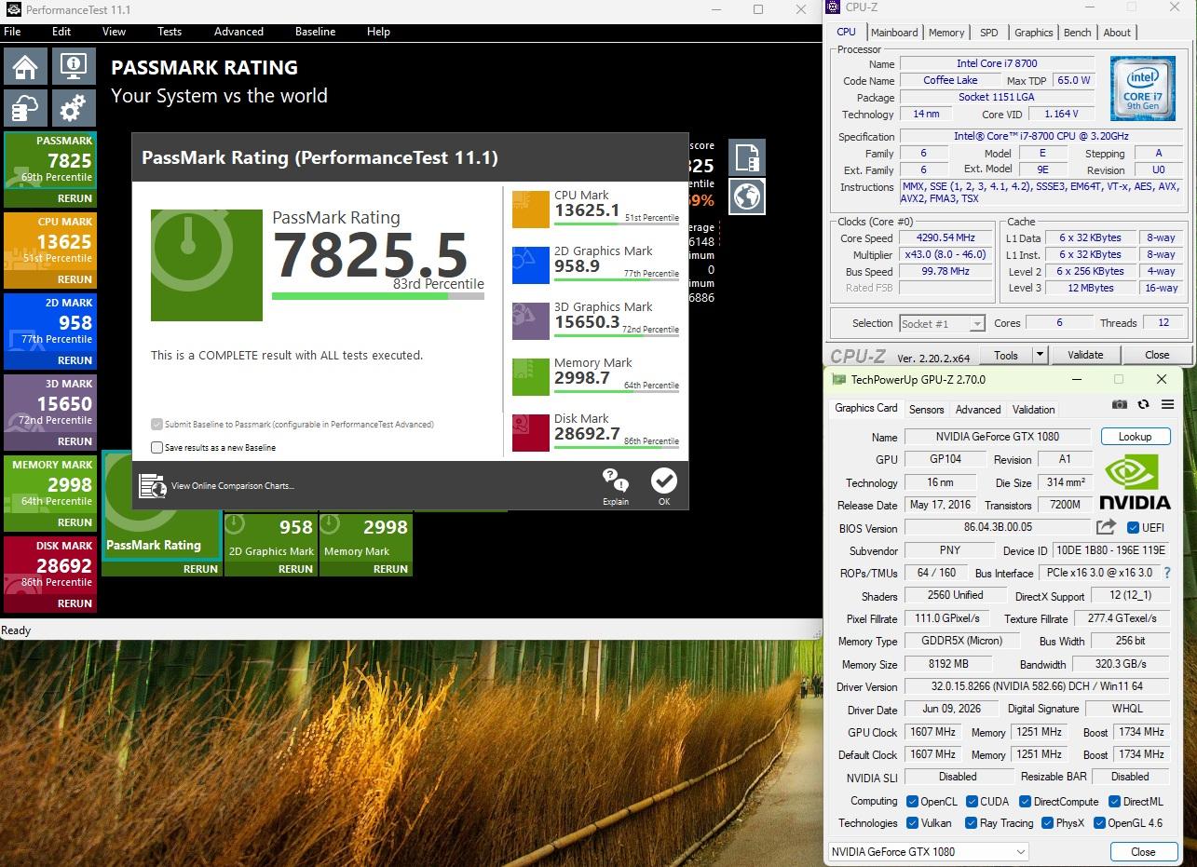
Task: Click the blue 2D Graphics Mark icon
Action: 531,264
